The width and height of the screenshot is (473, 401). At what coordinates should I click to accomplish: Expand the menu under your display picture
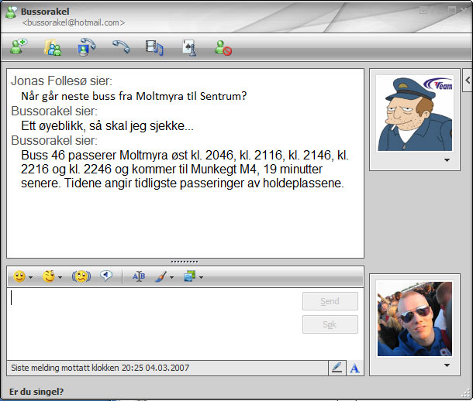click(x=447, y=365)
